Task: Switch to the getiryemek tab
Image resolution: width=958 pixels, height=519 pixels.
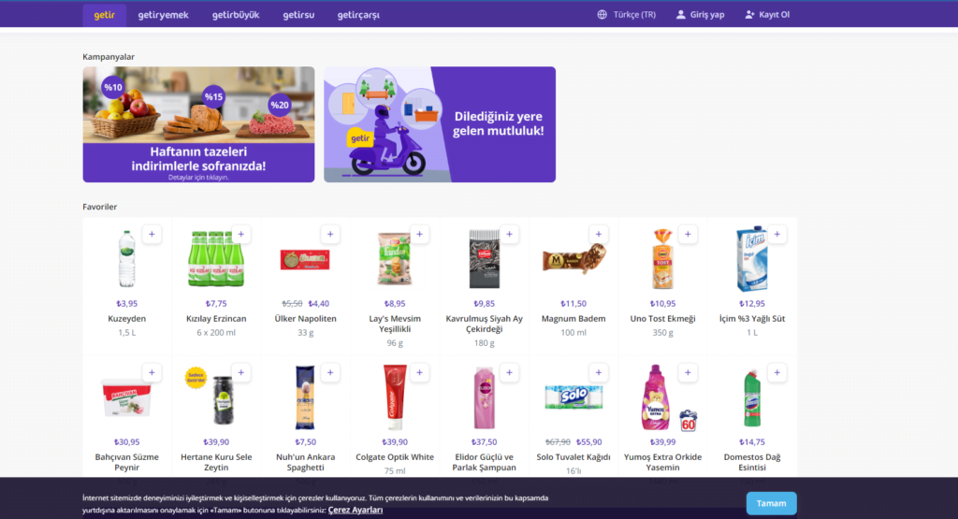Action: 163,15
